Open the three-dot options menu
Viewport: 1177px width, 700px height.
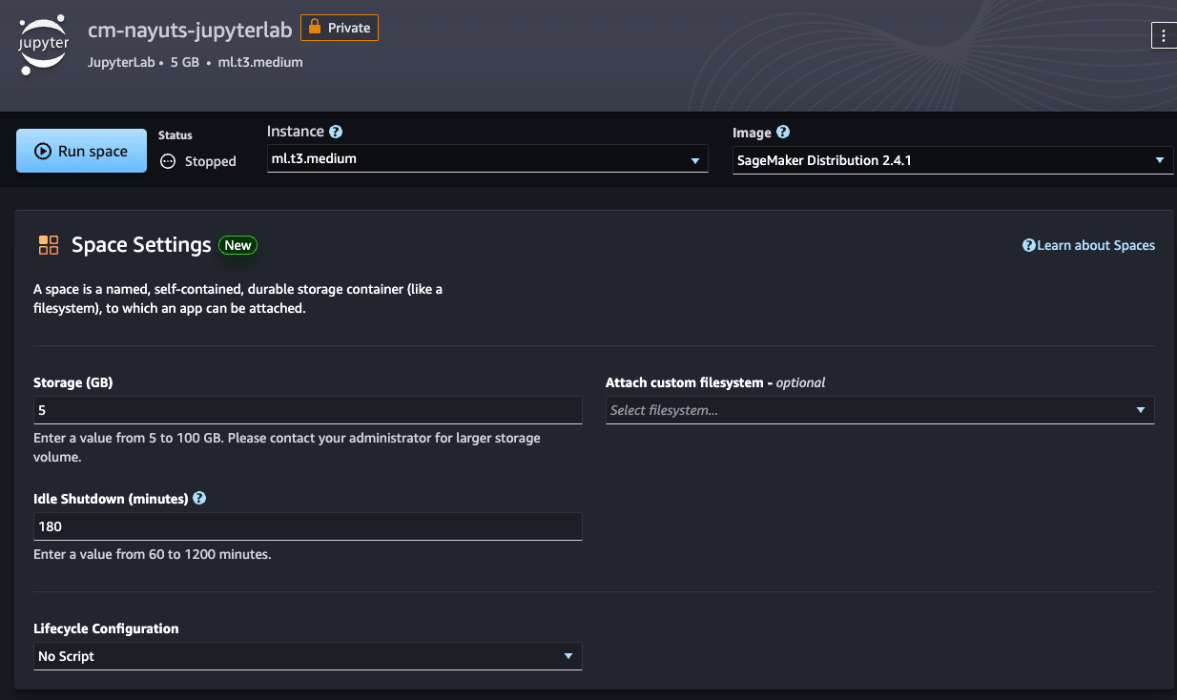tap(1164, 35)
